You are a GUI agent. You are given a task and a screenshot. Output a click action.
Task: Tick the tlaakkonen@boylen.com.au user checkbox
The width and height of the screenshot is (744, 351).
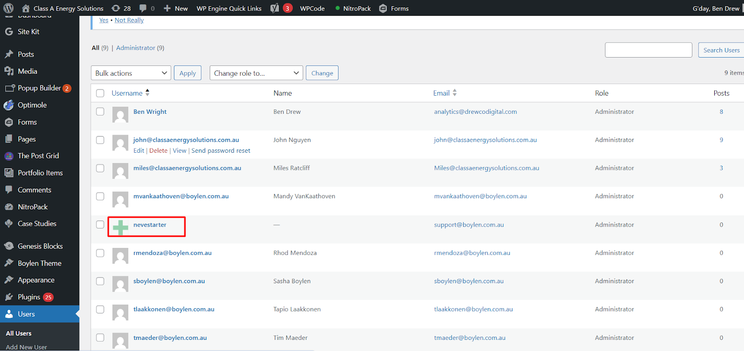coord(100,309)
